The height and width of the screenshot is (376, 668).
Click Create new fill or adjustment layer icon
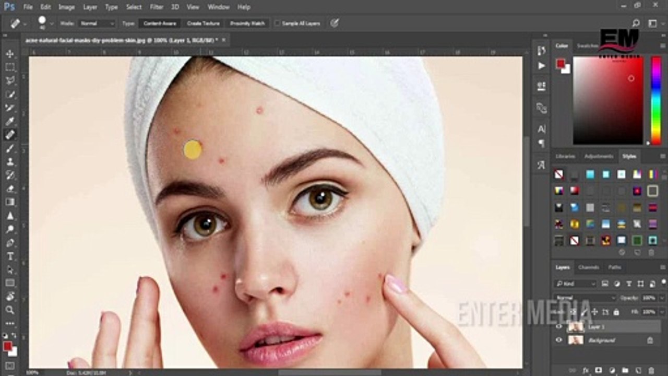click(x=612, y=370)
